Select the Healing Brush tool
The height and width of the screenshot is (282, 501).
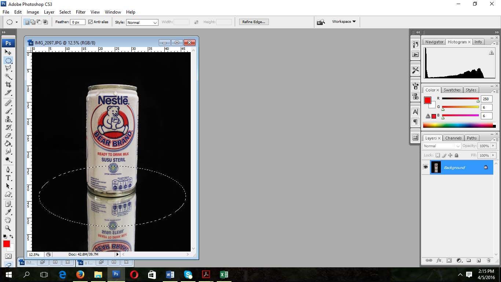pyautogui.click(x=8, y=103)
